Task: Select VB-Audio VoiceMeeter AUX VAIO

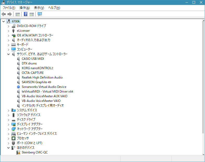Action: coord(44,96)
